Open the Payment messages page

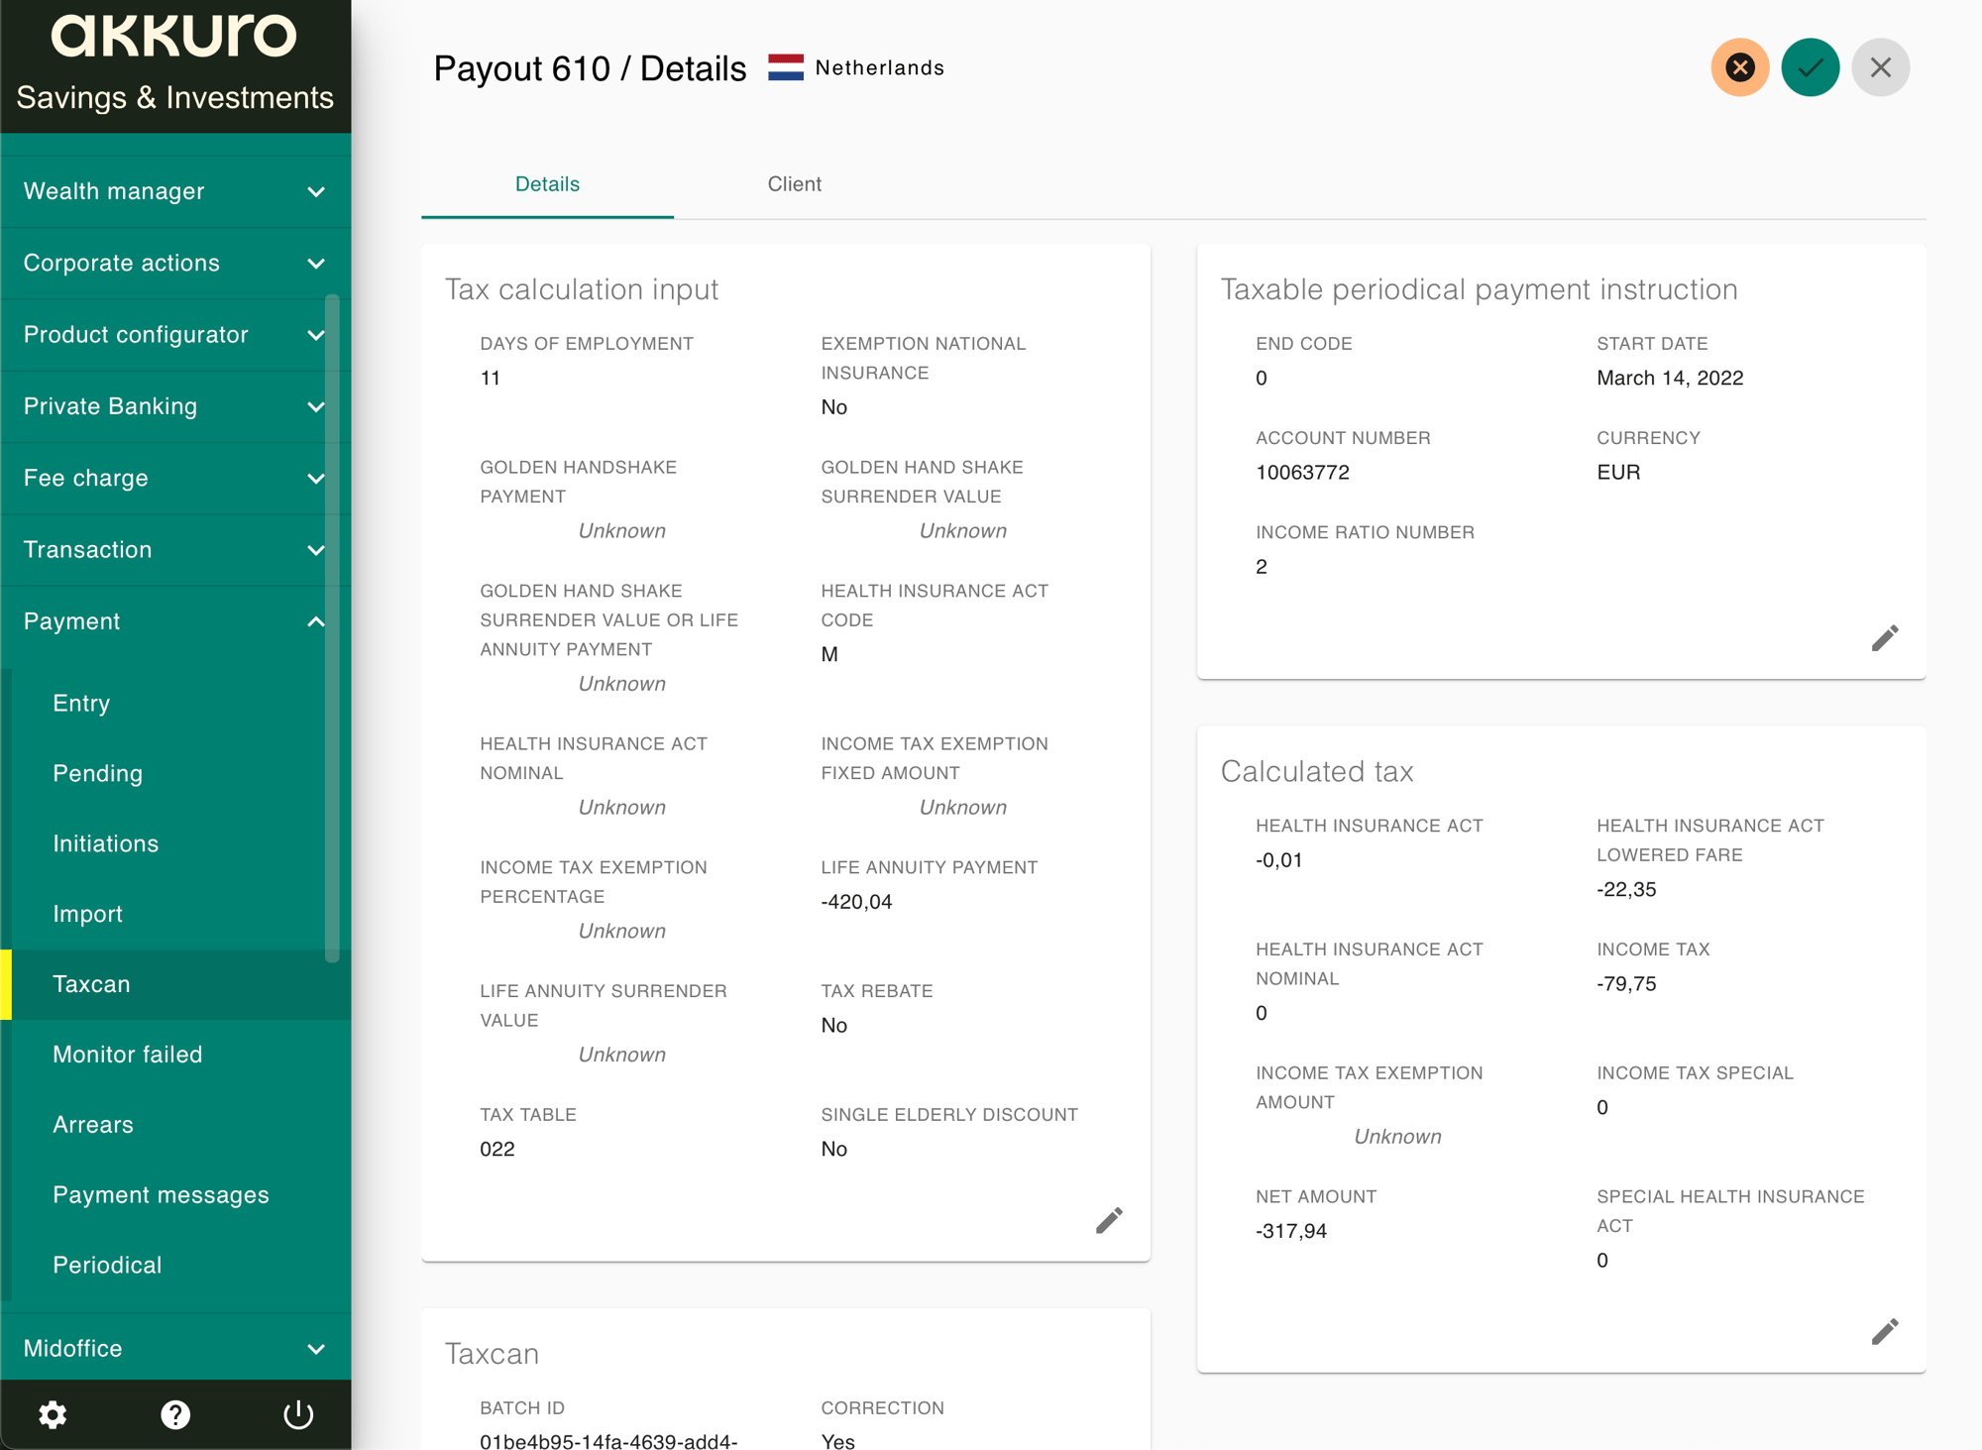175,1195
